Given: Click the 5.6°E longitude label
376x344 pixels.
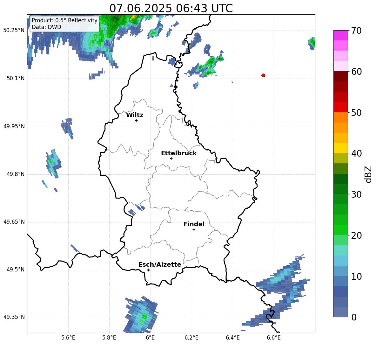Looking at the screenshot, I should (68, 338).
